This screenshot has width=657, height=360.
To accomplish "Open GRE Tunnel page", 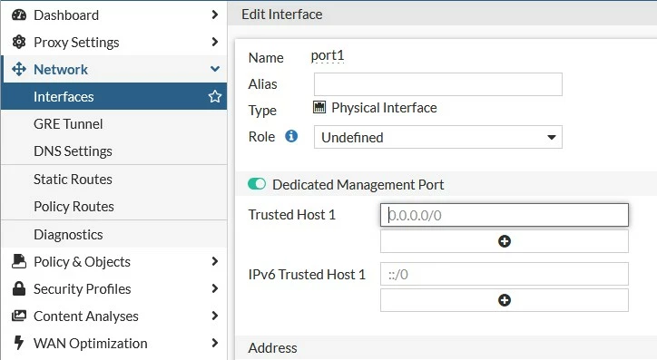I will click(x=114, y=124).
